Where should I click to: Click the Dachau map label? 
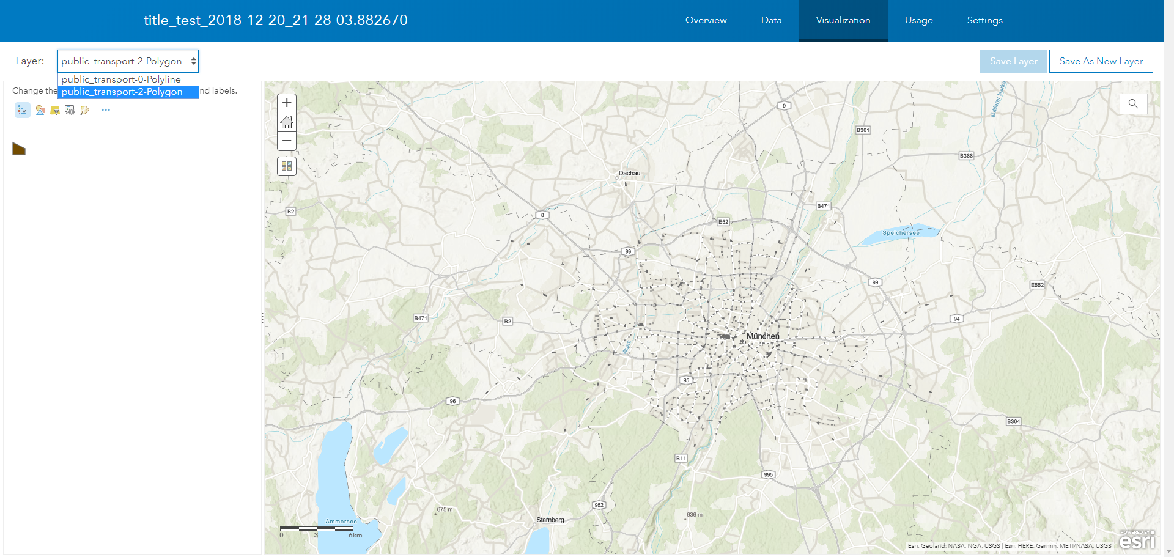tap(629, 173)
